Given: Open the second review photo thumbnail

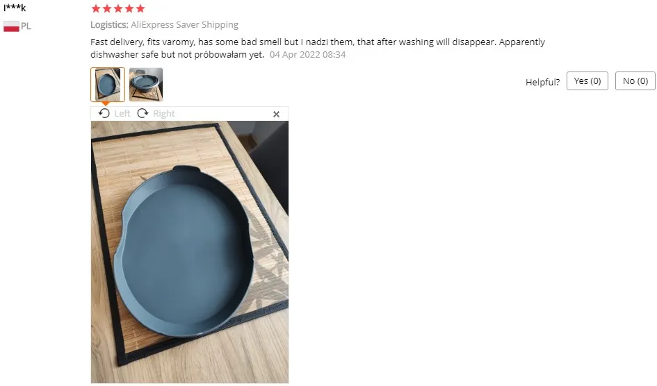Looking at the screenshot, I should pos(146,85).
